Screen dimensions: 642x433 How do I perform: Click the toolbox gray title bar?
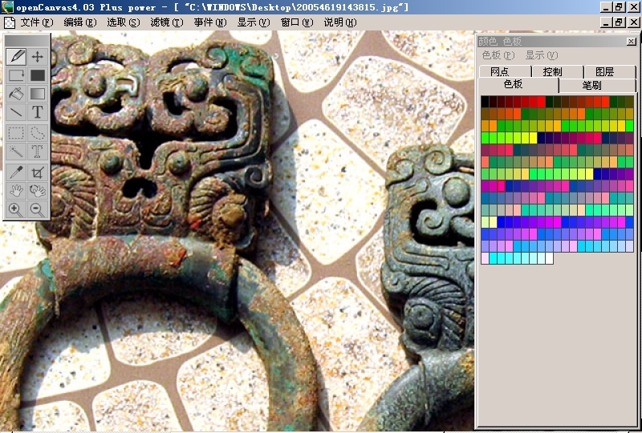click(x=27, y=41)
